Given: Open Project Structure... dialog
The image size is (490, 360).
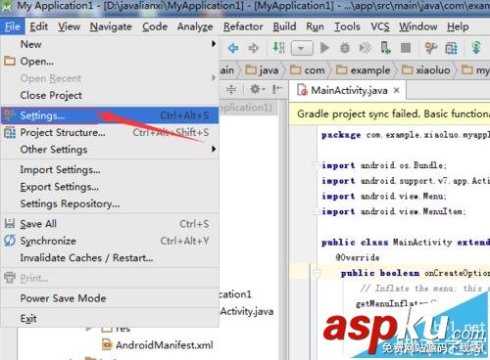Looking at the screenshot, I should point(110,132).
